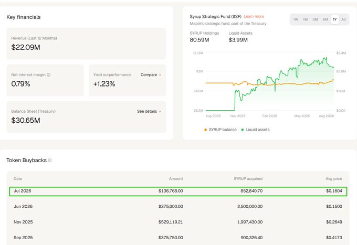The image size is (357, 245).
Task: Click the $0.1500 average price cell
Action: 334,207
